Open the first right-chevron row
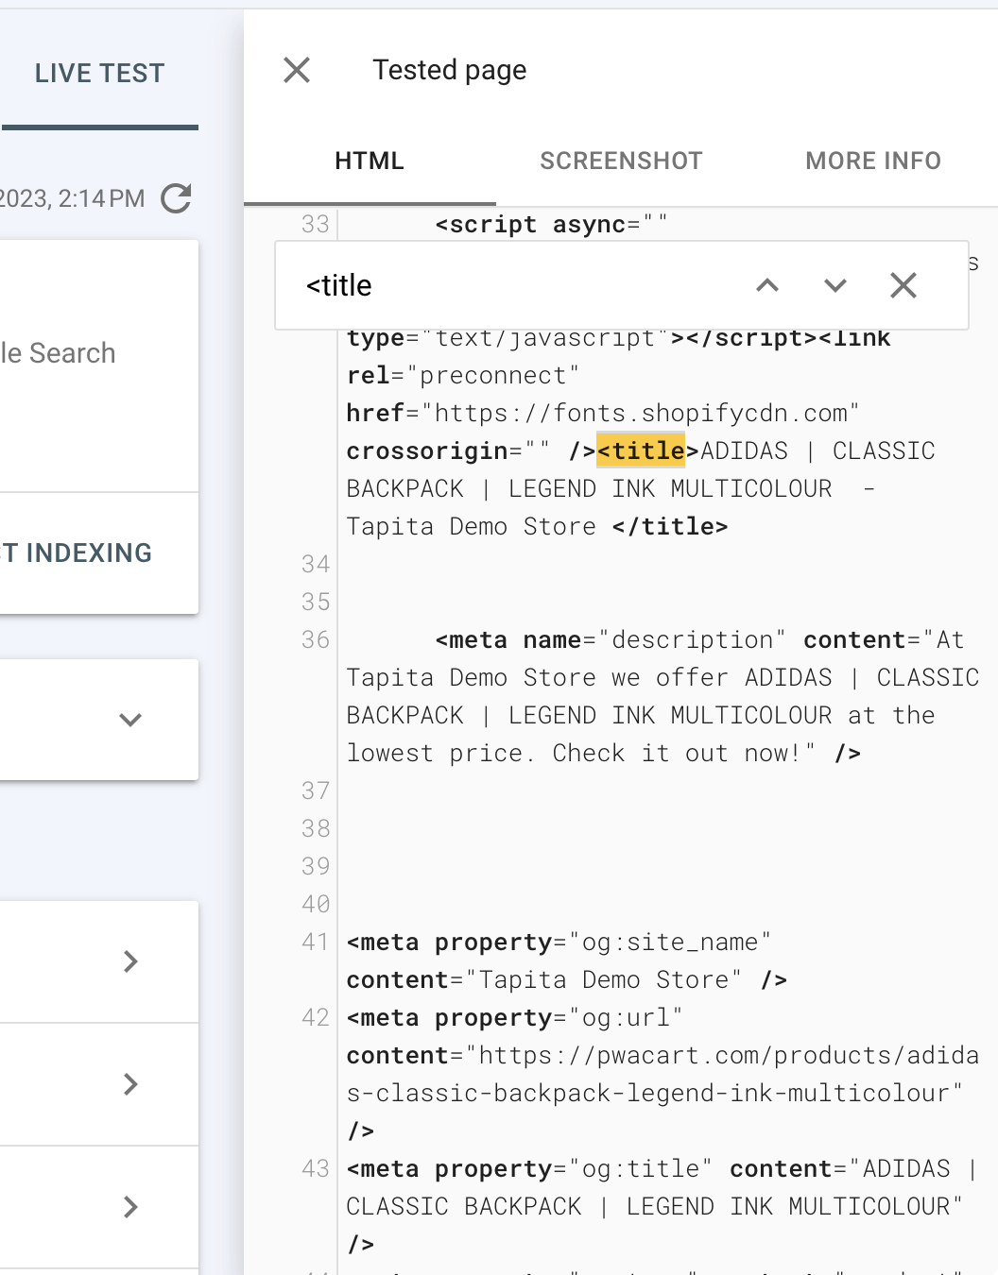This screenshot has width=998, height=1275. coord(130,961)
